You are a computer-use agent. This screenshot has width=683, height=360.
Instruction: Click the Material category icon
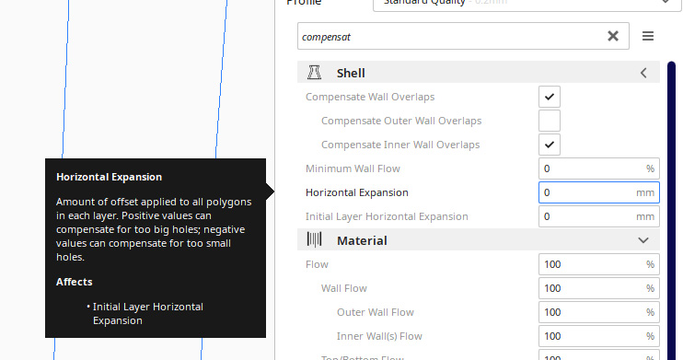314,239
